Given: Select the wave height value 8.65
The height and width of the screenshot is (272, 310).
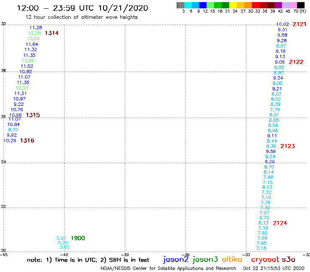Looking at the screenshot, I should tap(274, 120).
